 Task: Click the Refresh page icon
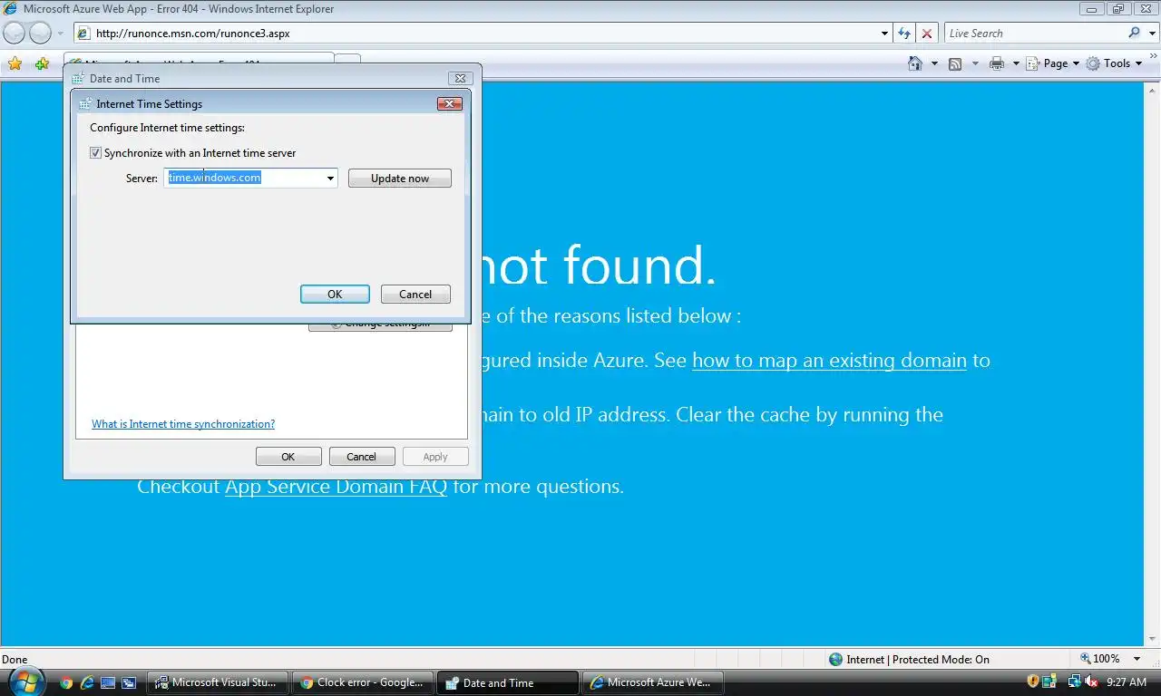pos(904,34)
